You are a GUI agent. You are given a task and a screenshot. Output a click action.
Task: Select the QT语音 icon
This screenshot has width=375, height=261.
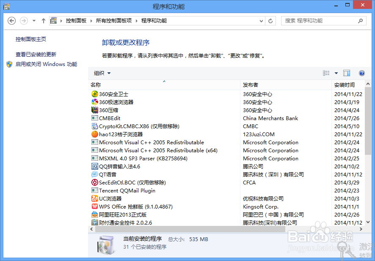[95, 174]
